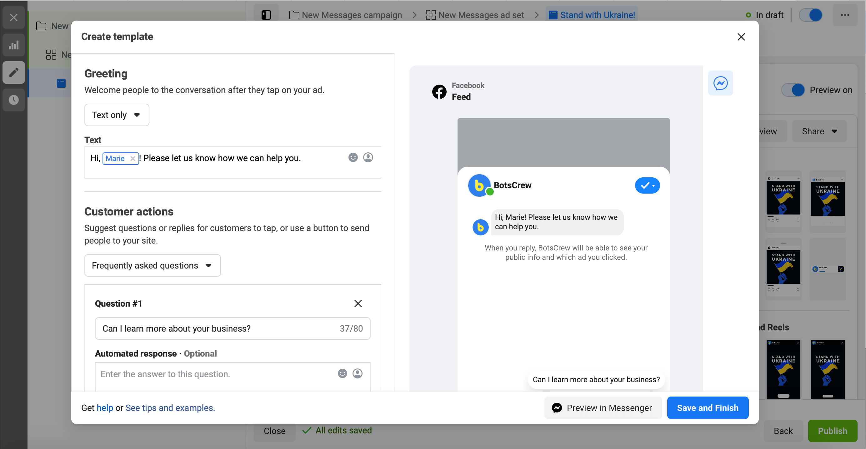
Task: Select Stand with Ukraine! ad breadcrumb
Action: pos(591,15)
